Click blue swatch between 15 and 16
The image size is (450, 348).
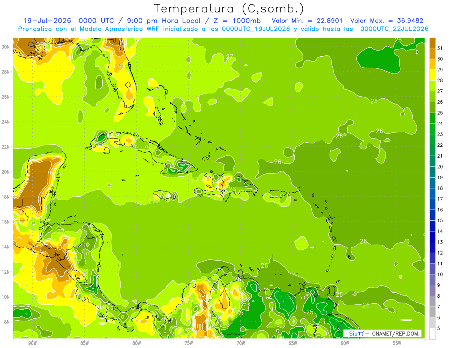coord(432,215)
